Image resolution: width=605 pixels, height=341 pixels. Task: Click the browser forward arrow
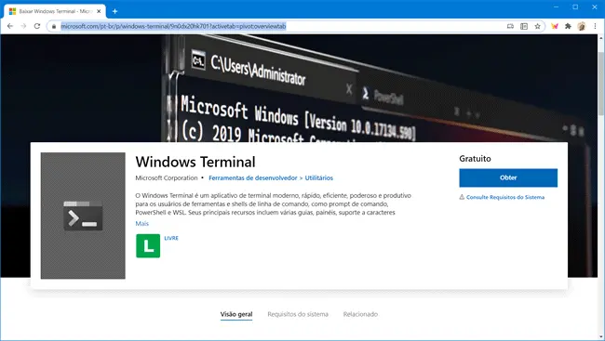(23, 26)
